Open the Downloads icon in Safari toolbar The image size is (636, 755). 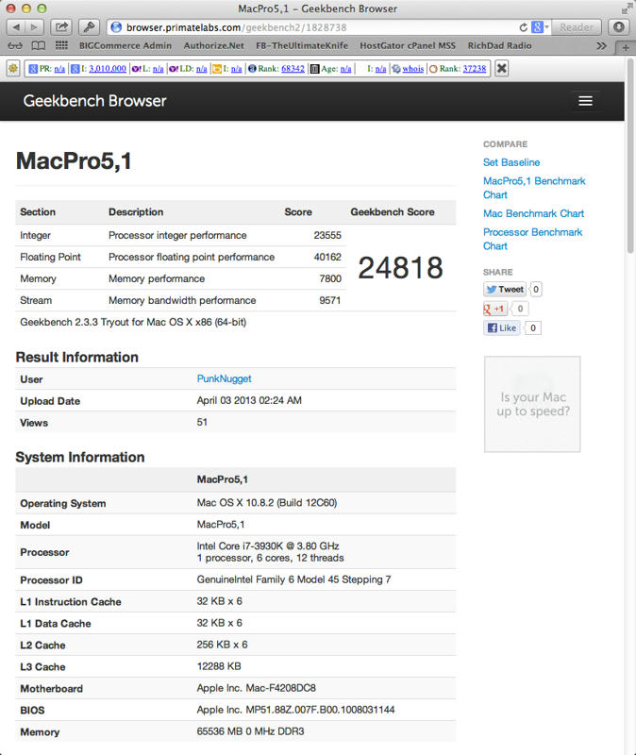[619, 27]
